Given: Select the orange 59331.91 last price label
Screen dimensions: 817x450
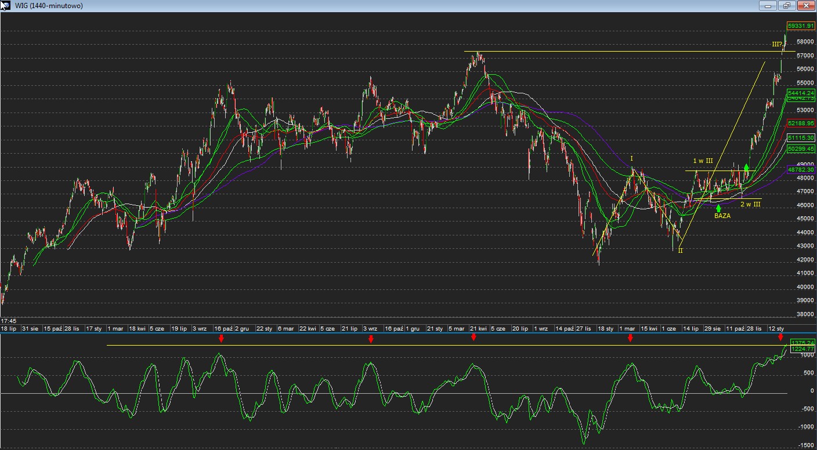Looking at the screenshot, I should [801, 26].
